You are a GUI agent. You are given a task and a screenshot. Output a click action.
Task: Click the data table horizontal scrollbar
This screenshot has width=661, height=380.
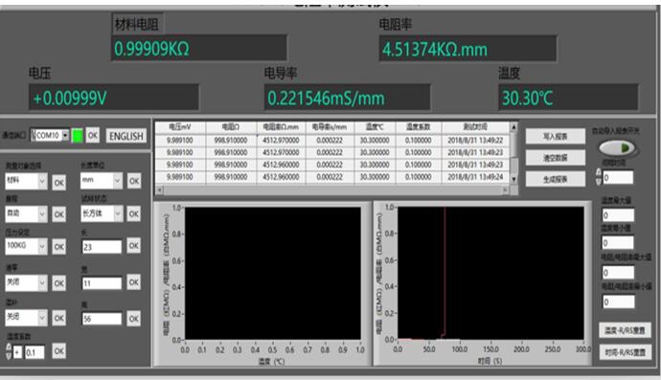(x=332, y=190)
